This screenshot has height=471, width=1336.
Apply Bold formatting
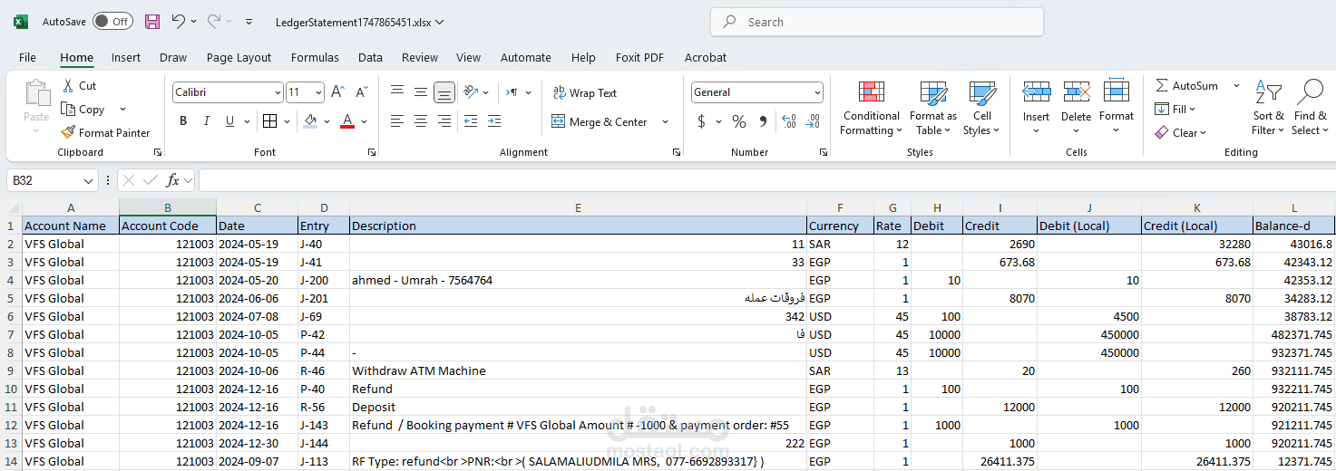click(183, 121)
